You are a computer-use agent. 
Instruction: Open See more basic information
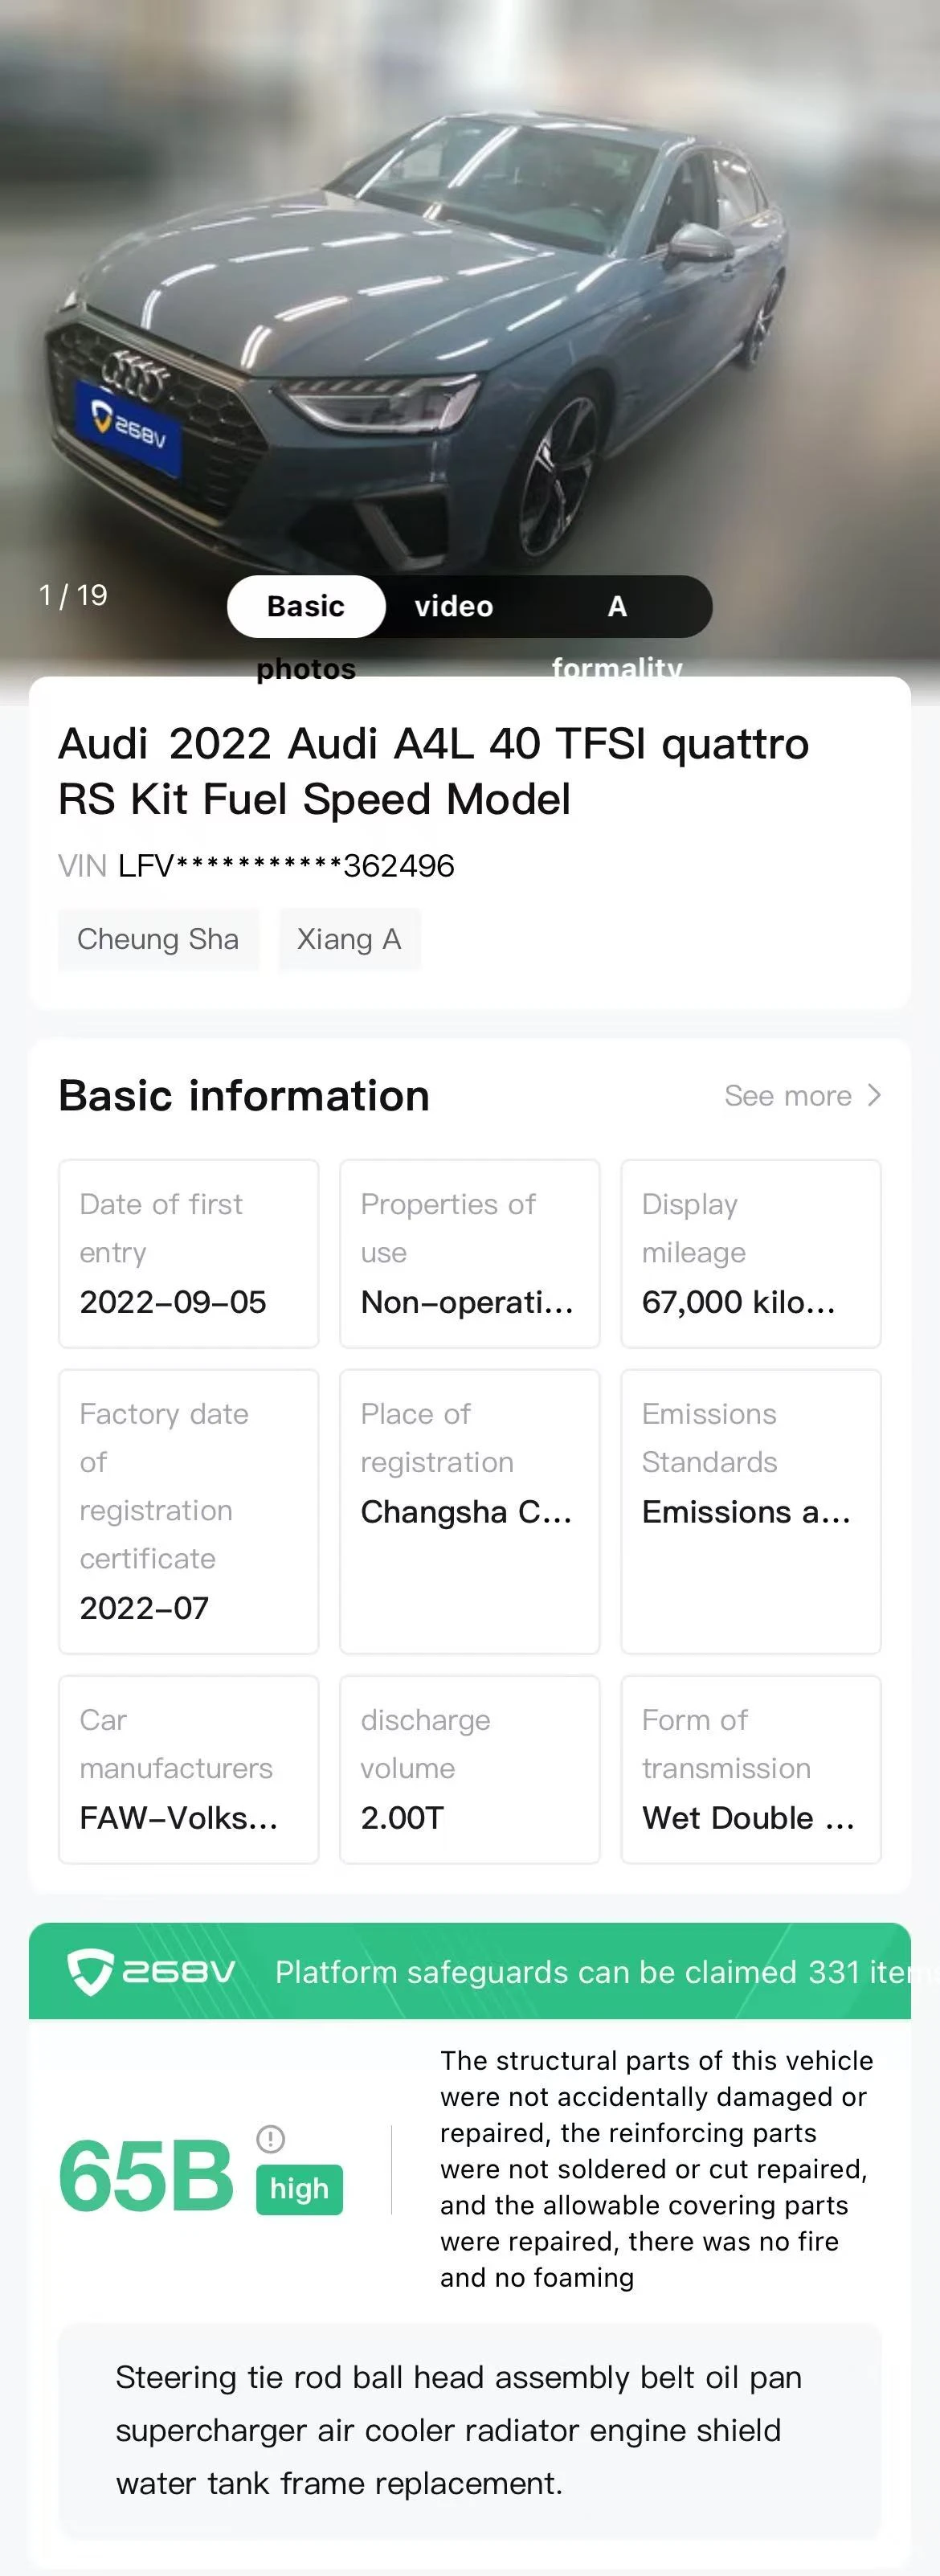click(x=802, y=1096)
